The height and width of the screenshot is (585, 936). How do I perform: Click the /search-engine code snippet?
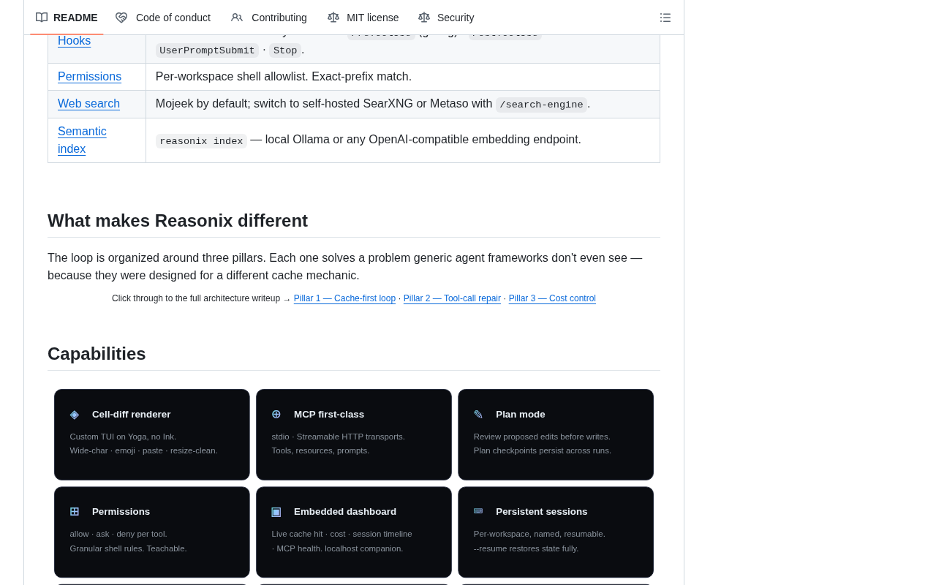coord(541,105)
